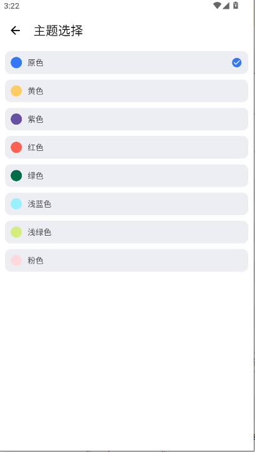Click the purple color circle
255x452 pixels.
point(16,119)
